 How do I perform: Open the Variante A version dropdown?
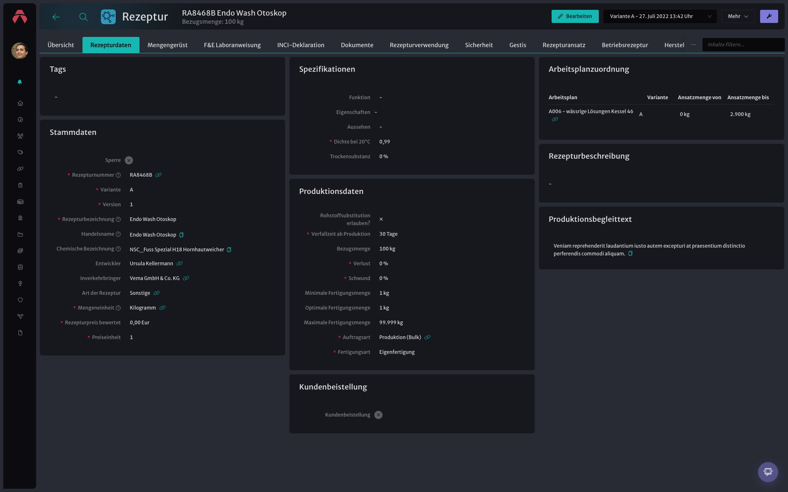[660, 16]
